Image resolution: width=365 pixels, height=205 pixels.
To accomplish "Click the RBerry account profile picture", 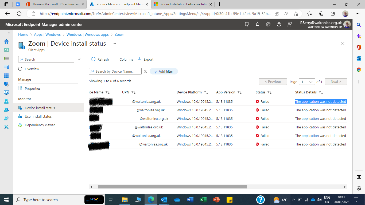I will tap(347, 24).
